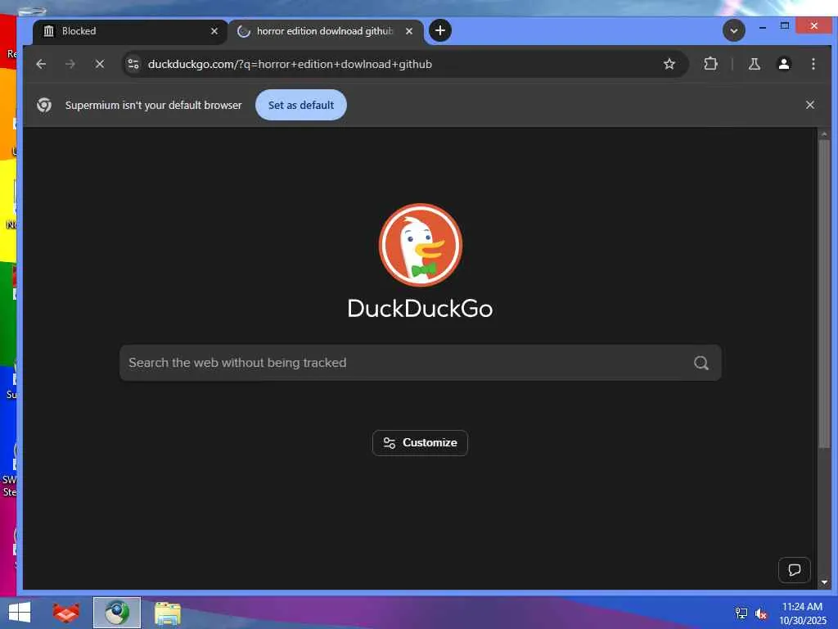838x629 pixels.
Task: Open the clock showing 11:24 AM
Action: pyautogui.click(x=802, y=613)
